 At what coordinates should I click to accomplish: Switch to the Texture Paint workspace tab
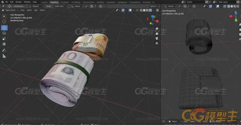(88, 2)
